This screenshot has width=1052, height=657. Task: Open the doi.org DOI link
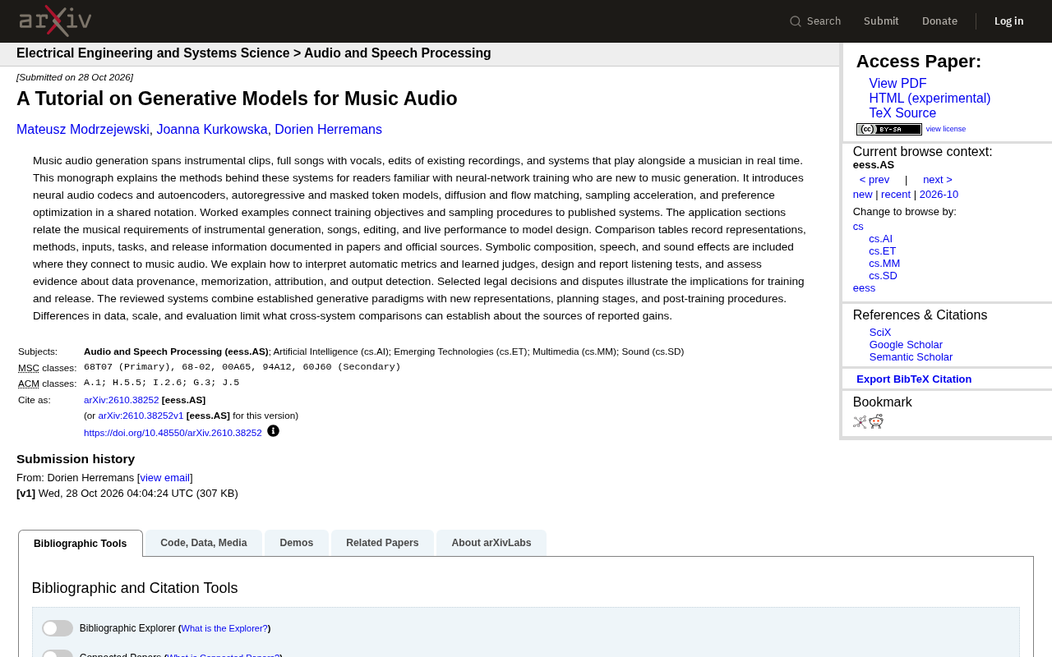point(173,433)
